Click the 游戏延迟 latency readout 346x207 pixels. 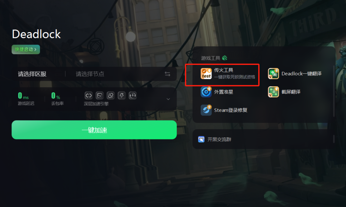coord(26,98)
